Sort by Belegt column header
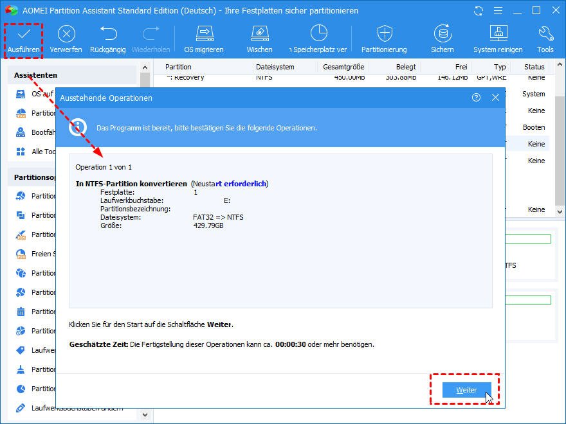This screenshot has height=424, width=566. [x=406, y=67]
